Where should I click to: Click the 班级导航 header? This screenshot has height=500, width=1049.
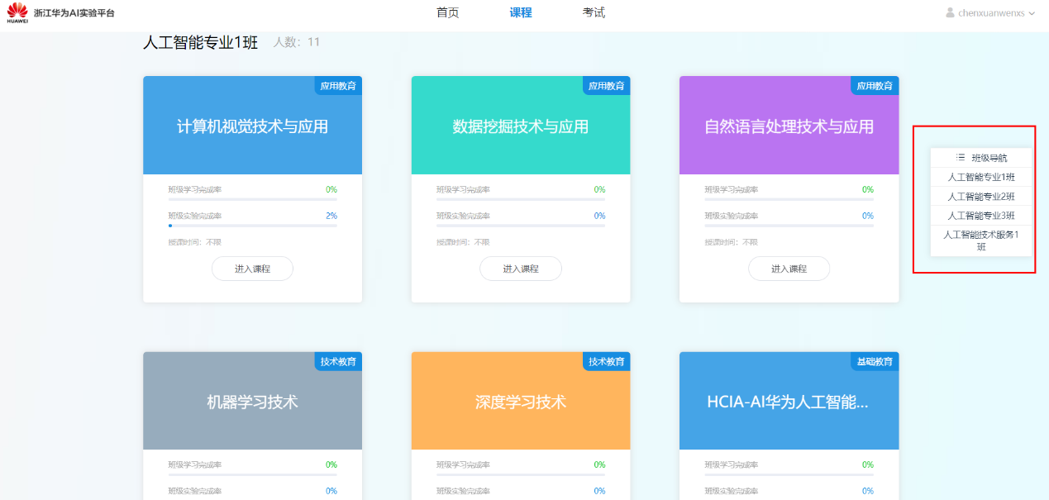point(981,158)
